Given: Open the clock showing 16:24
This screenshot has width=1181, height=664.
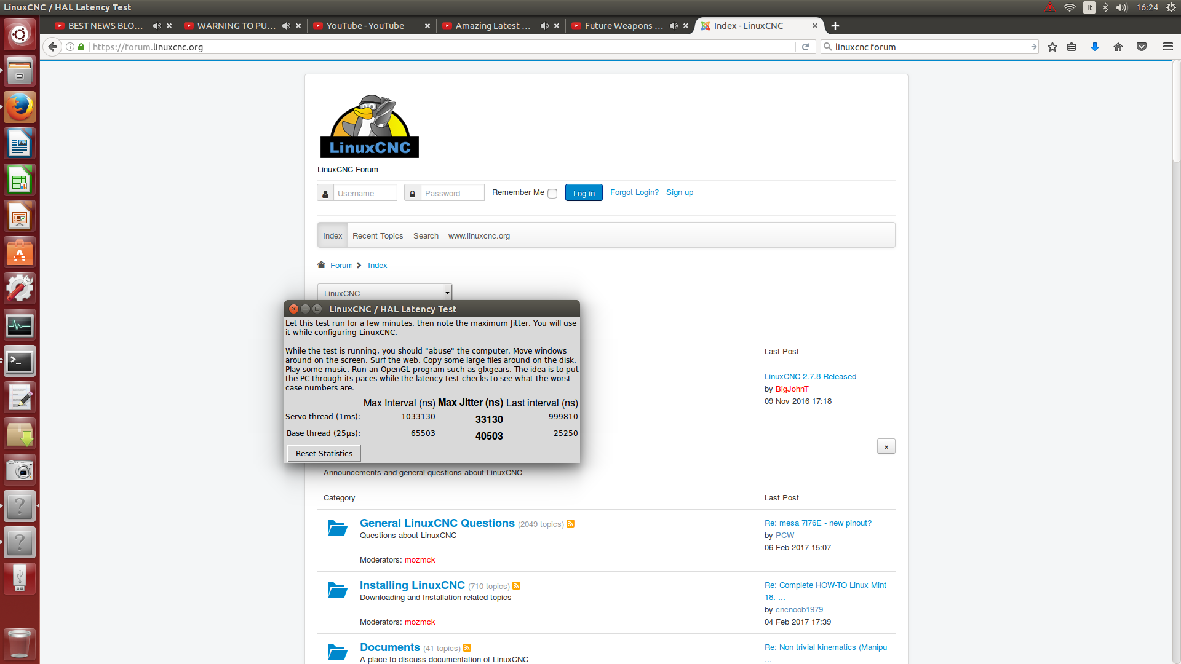Looking at the screenshot, I should [1147, 7].
